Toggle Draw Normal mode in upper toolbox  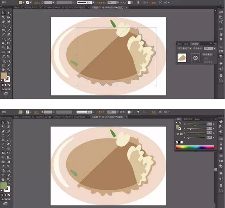coord(3,89)
